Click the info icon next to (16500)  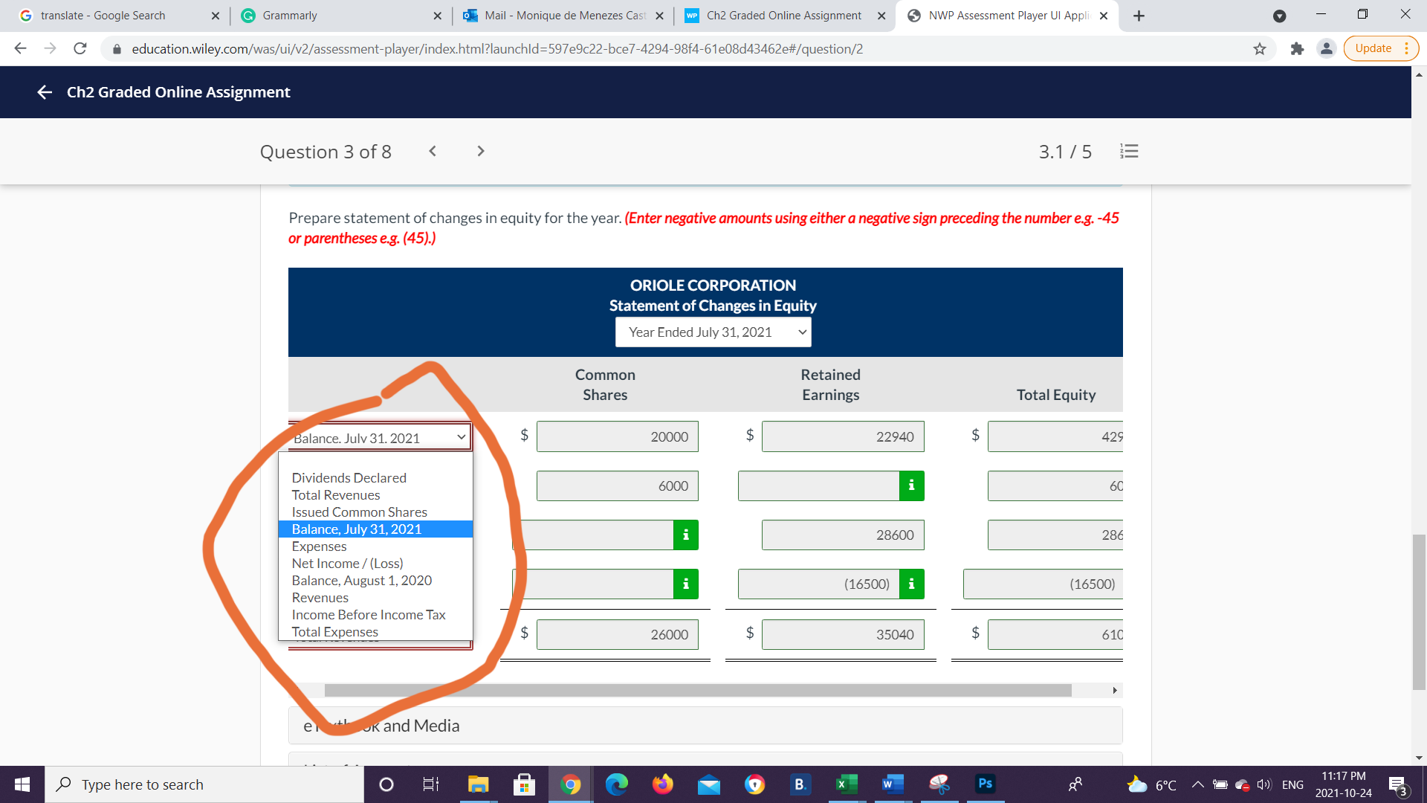pos(912,584)
